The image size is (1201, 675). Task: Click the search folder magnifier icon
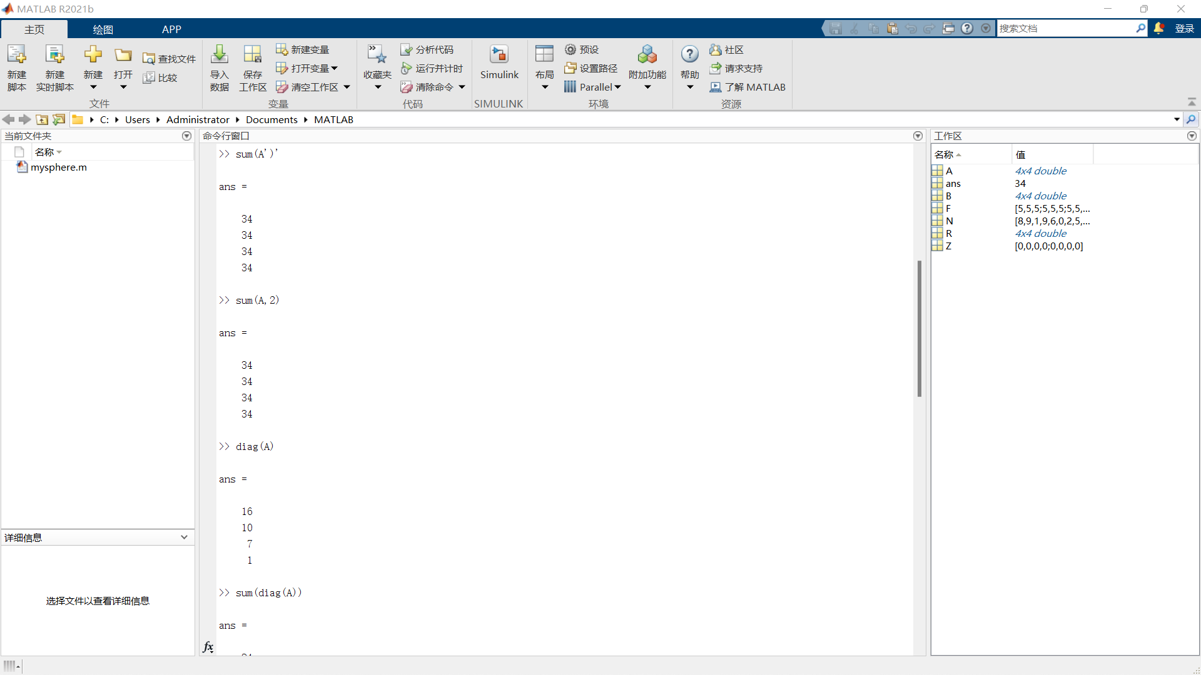pos(1191,119)
